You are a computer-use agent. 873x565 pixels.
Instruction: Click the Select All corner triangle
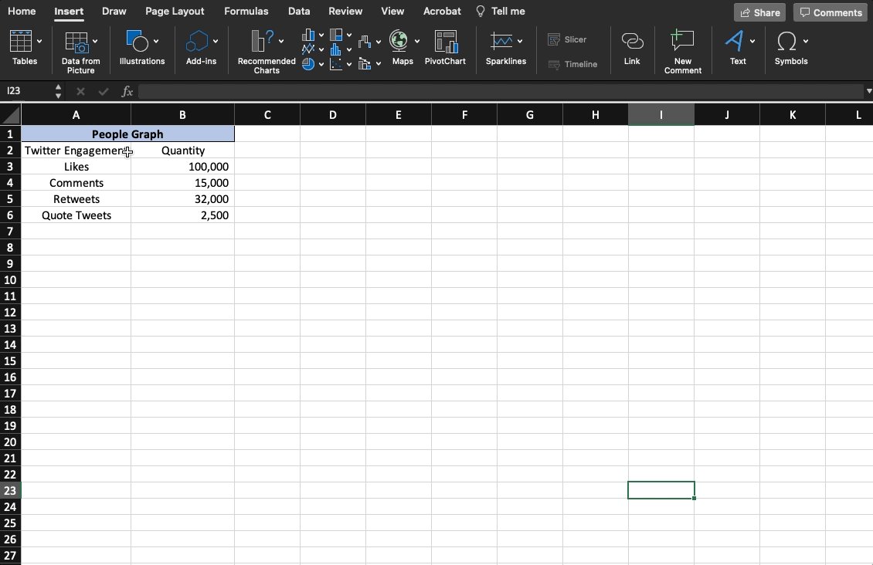click(x=11, y=115)
